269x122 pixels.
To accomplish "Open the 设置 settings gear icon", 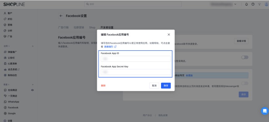I will pyautogui.click(x=5, y=121).
